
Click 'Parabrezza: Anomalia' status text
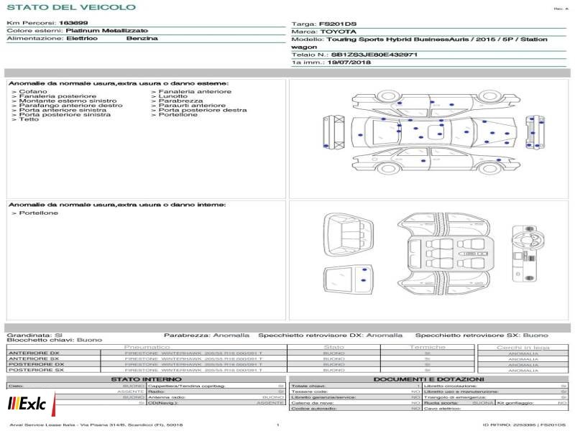coord(206,335)
